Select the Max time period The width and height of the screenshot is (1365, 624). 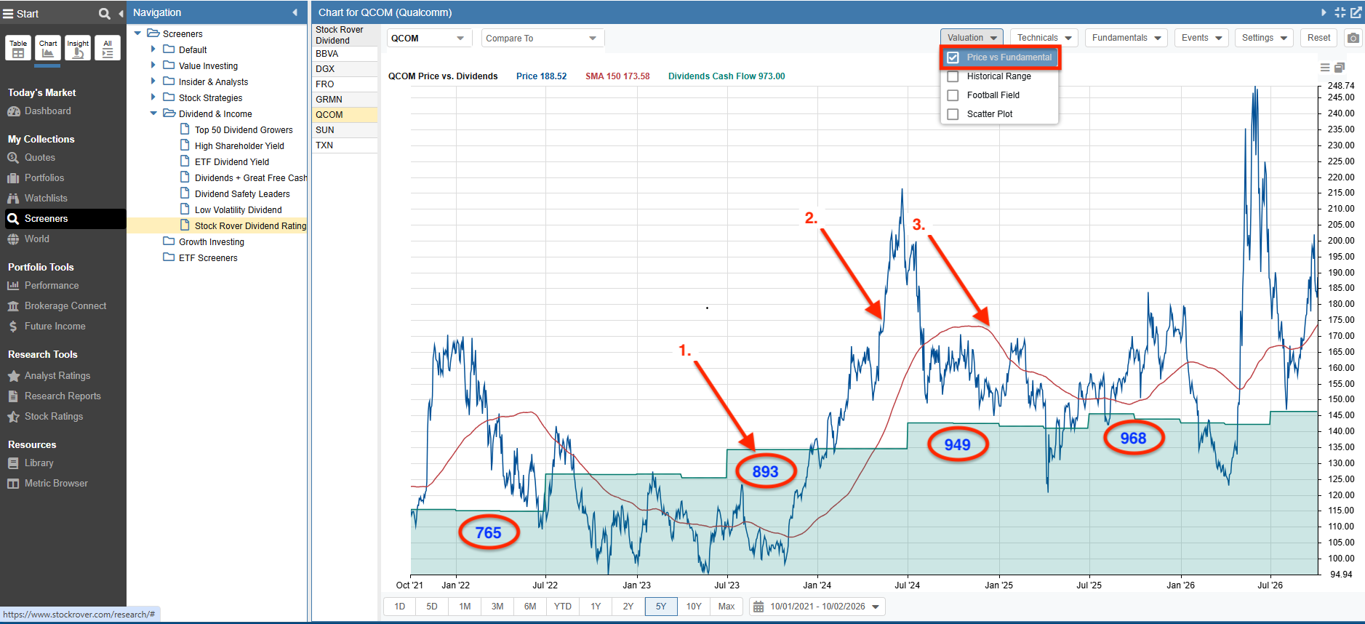point(726,607)
